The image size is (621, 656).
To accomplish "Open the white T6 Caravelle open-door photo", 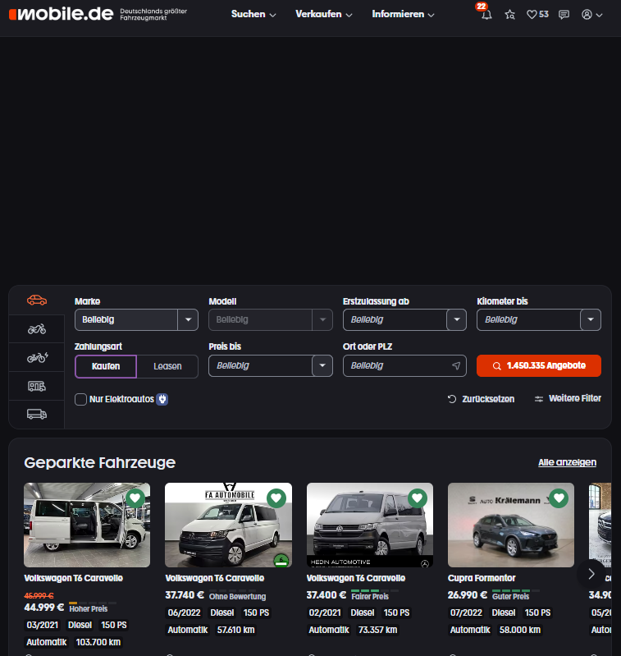I will [87, 525].
